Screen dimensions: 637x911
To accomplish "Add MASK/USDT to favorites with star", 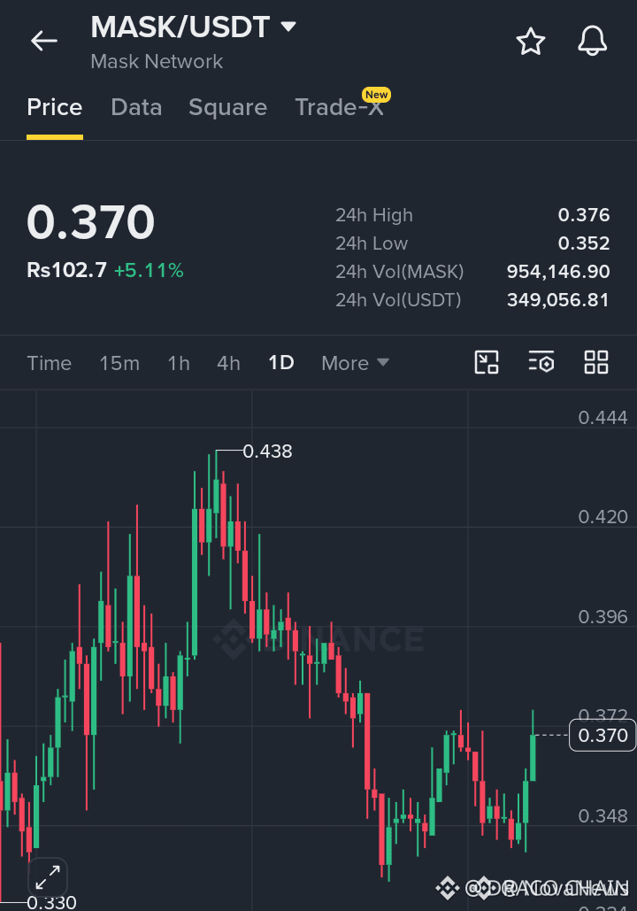I will (531, 42).
